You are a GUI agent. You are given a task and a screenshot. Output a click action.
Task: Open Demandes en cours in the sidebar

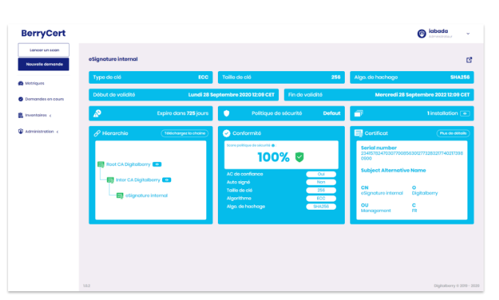pos(44,99)
